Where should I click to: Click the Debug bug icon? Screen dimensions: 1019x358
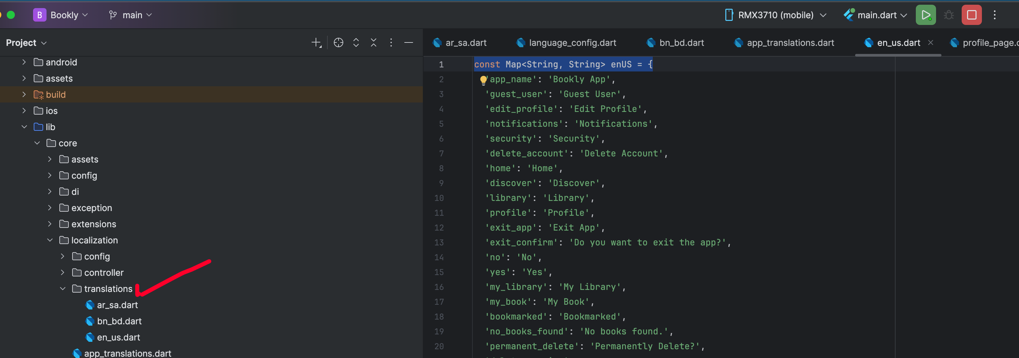click(x=949, y=15)
